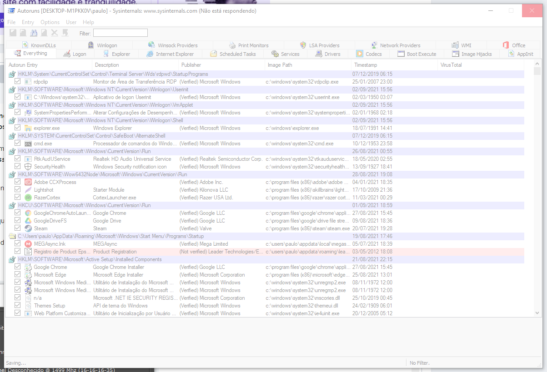547x372 pixels.
Task: Select the Wow6432Node CurrentVersion\Run key row
Action: click(266, 174)
